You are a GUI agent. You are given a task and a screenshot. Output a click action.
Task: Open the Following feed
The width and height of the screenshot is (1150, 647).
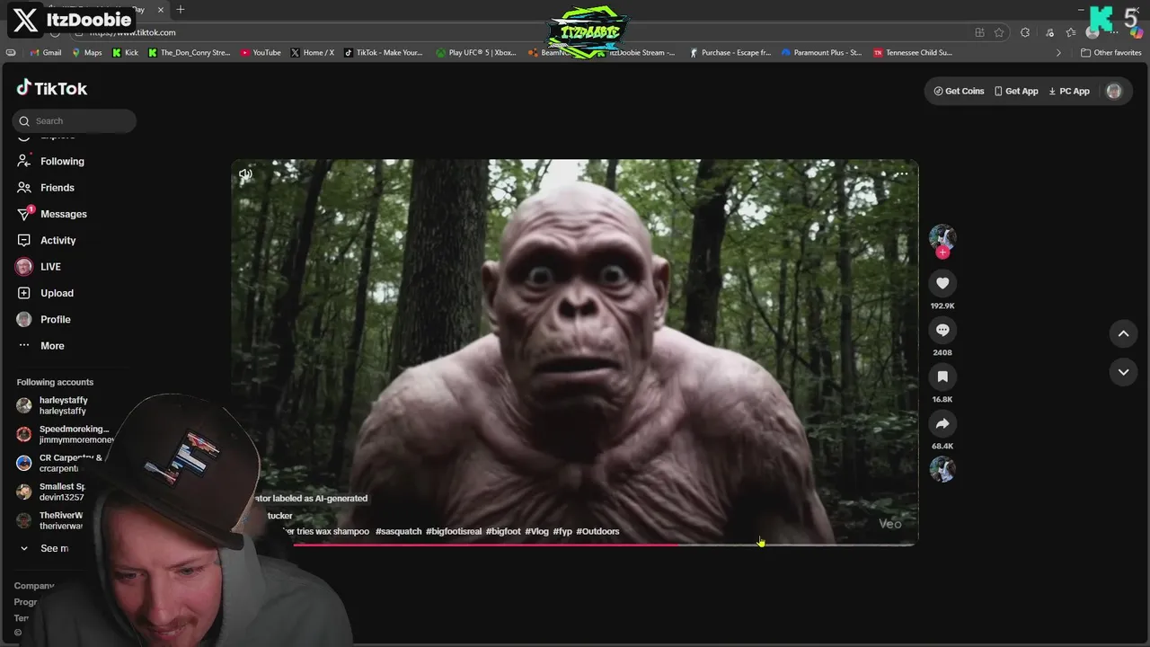(50, 162)
